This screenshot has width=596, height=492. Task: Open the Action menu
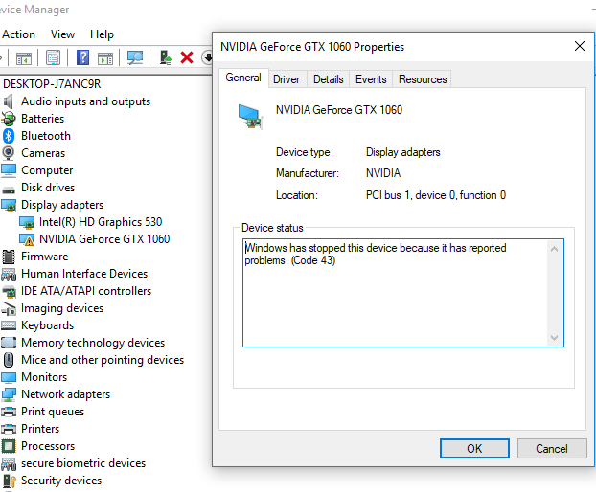coord(18,34)
